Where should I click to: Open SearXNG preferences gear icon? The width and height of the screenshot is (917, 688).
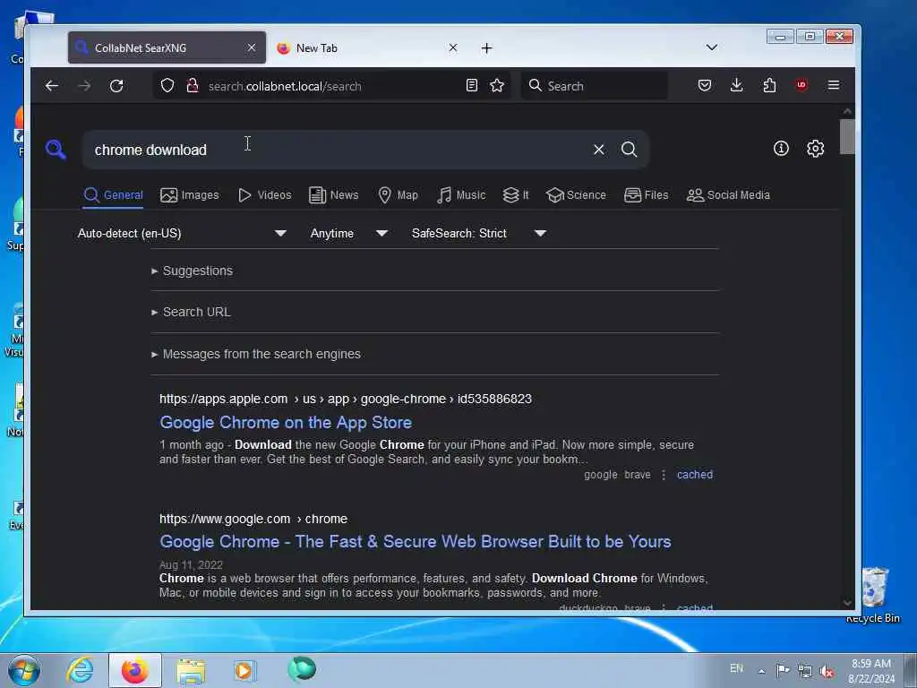[x=815, y=149]
